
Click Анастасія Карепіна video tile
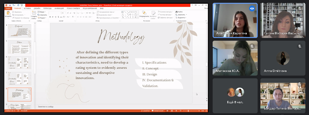235,20
